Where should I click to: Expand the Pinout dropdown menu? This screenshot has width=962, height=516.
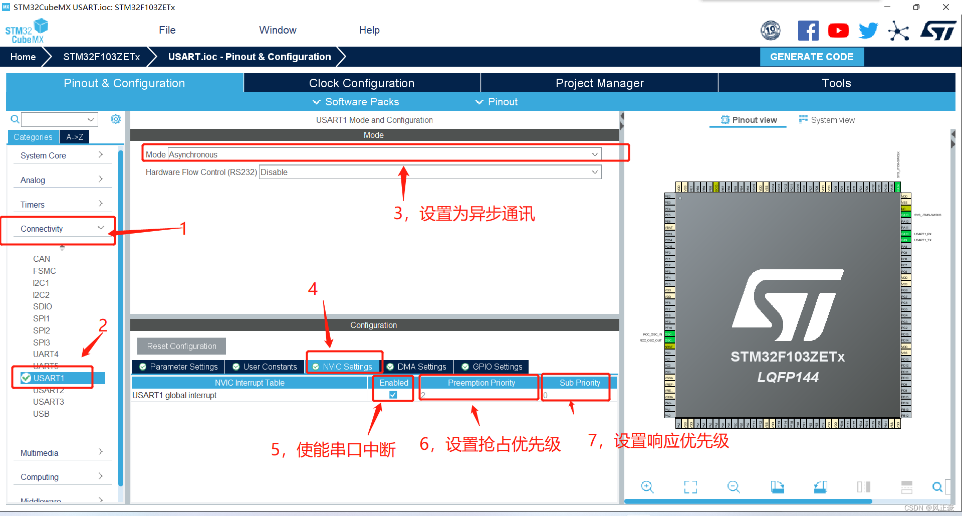click(497, 102)
